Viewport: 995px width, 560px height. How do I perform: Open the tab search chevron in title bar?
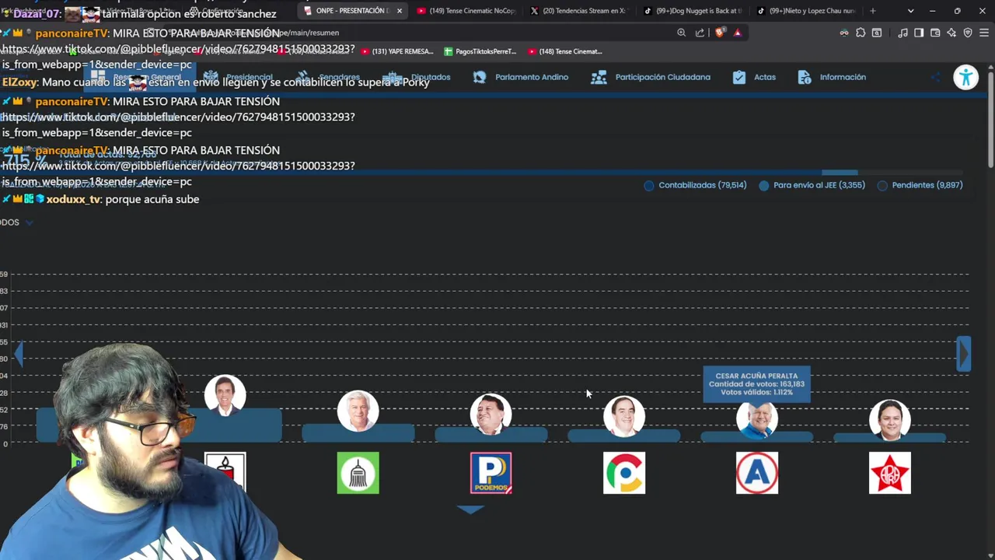point(910,11)
